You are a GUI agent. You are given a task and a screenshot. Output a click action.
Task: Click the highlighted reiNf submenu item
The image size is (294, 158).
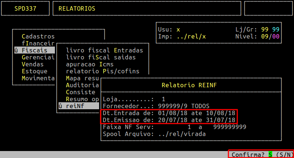75,106
